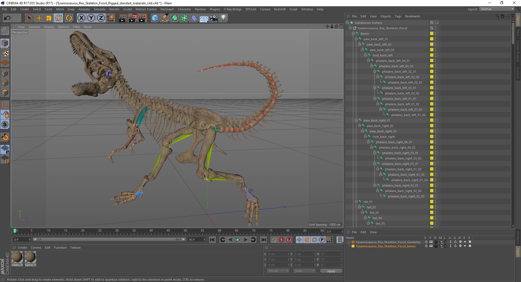Open the deformer objects icon
Viewport: 521px width, 282px height.
(194, 18)
